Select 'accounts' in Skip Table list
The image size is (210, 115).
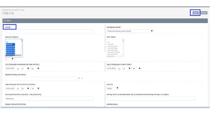pos(110,44)
